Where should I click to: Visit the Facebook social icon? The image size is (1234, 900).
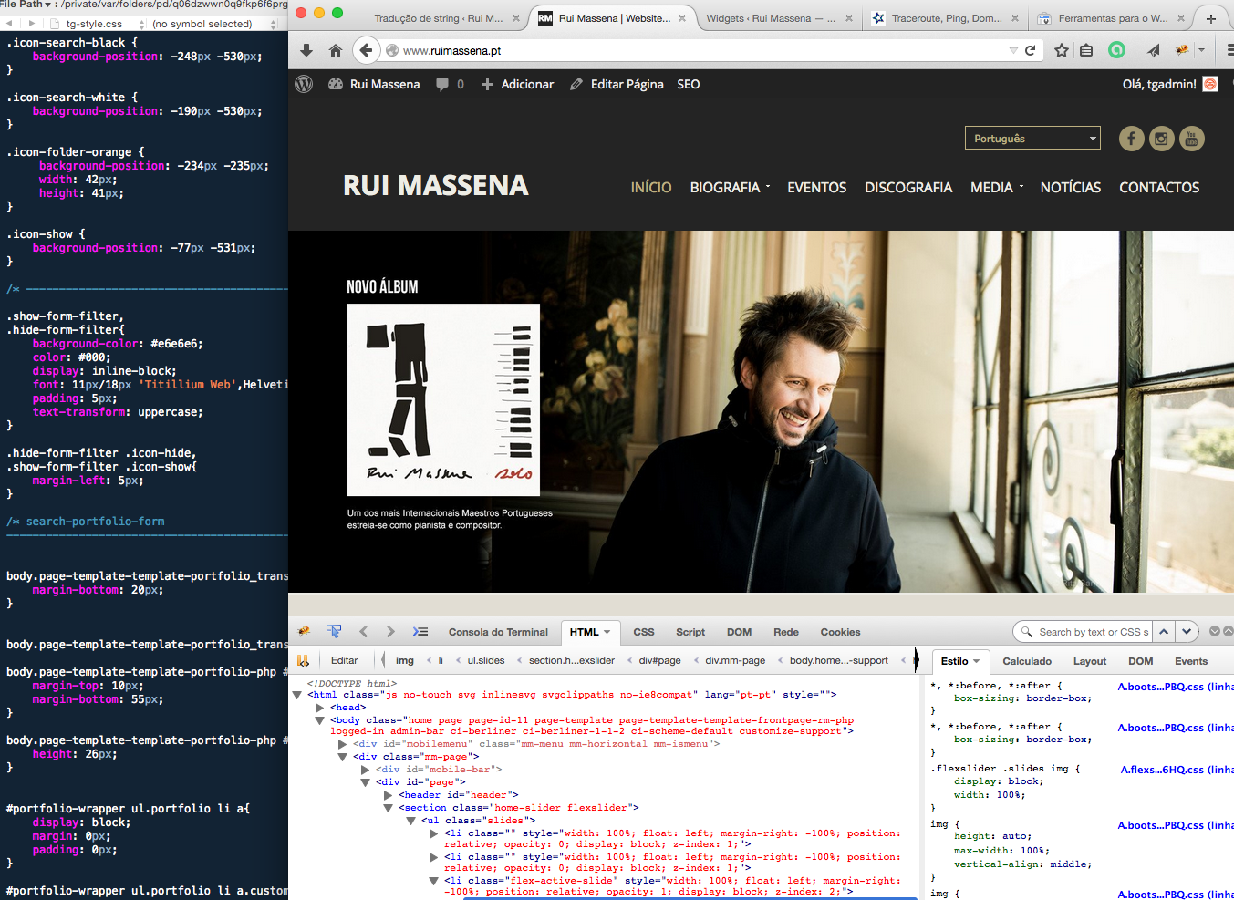[x=1131, y=139]
